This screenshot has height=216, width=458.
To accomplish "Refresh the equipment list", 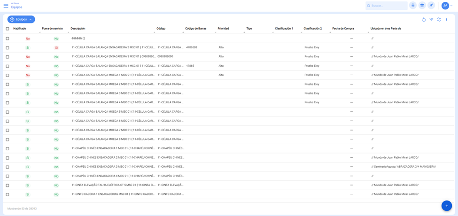I will (424, 20).
